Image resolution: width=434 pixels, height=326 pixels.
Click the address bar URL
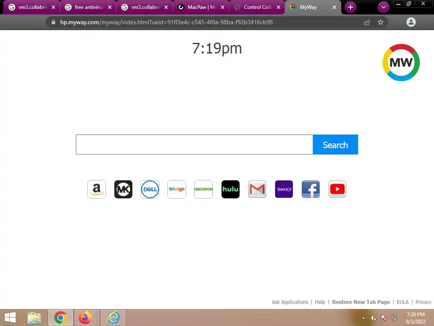click(x=166, y=22)
